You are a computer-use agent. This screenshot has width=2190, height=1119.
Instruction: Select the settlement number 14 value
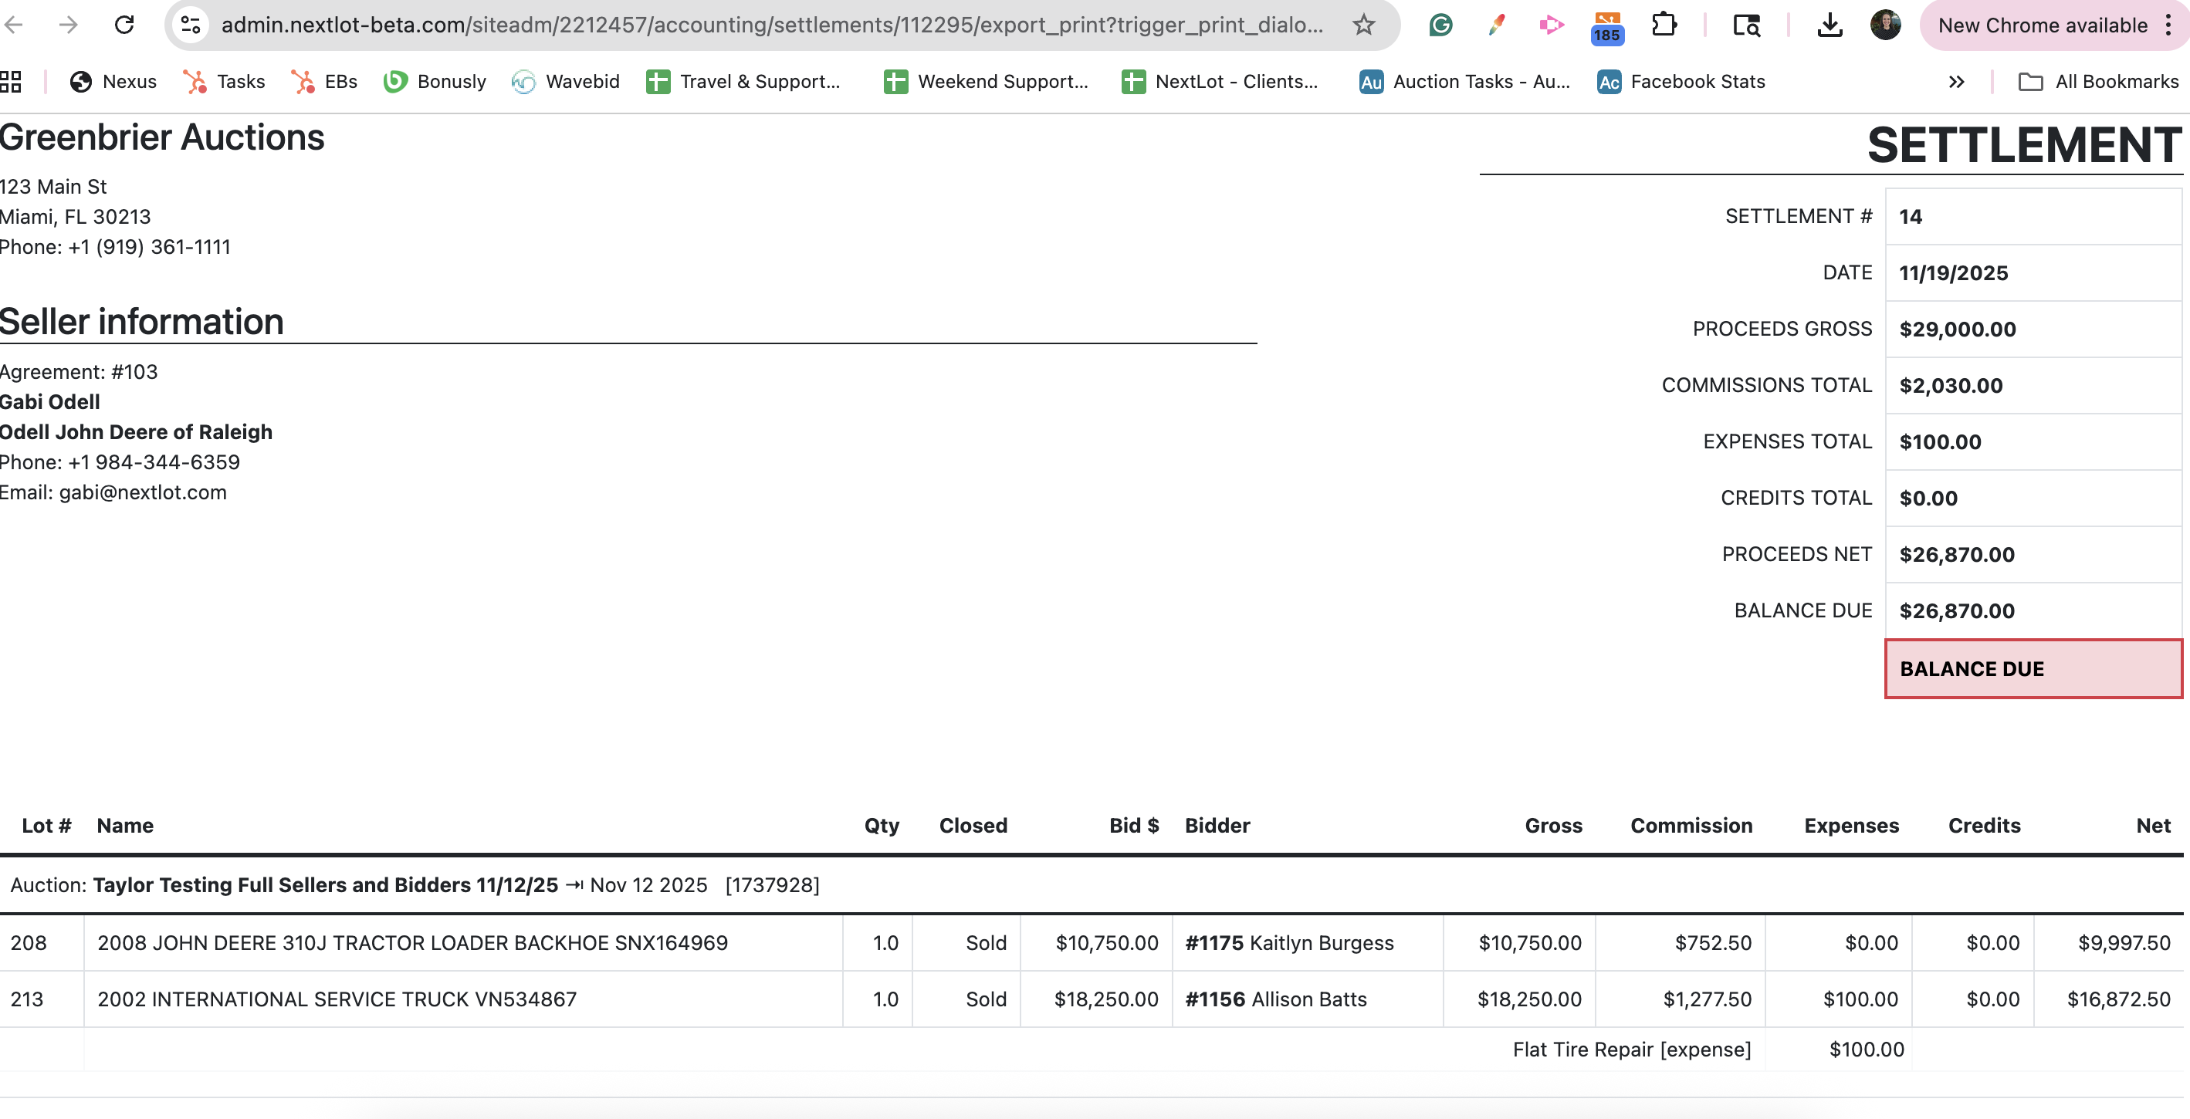coord(1911,217)
